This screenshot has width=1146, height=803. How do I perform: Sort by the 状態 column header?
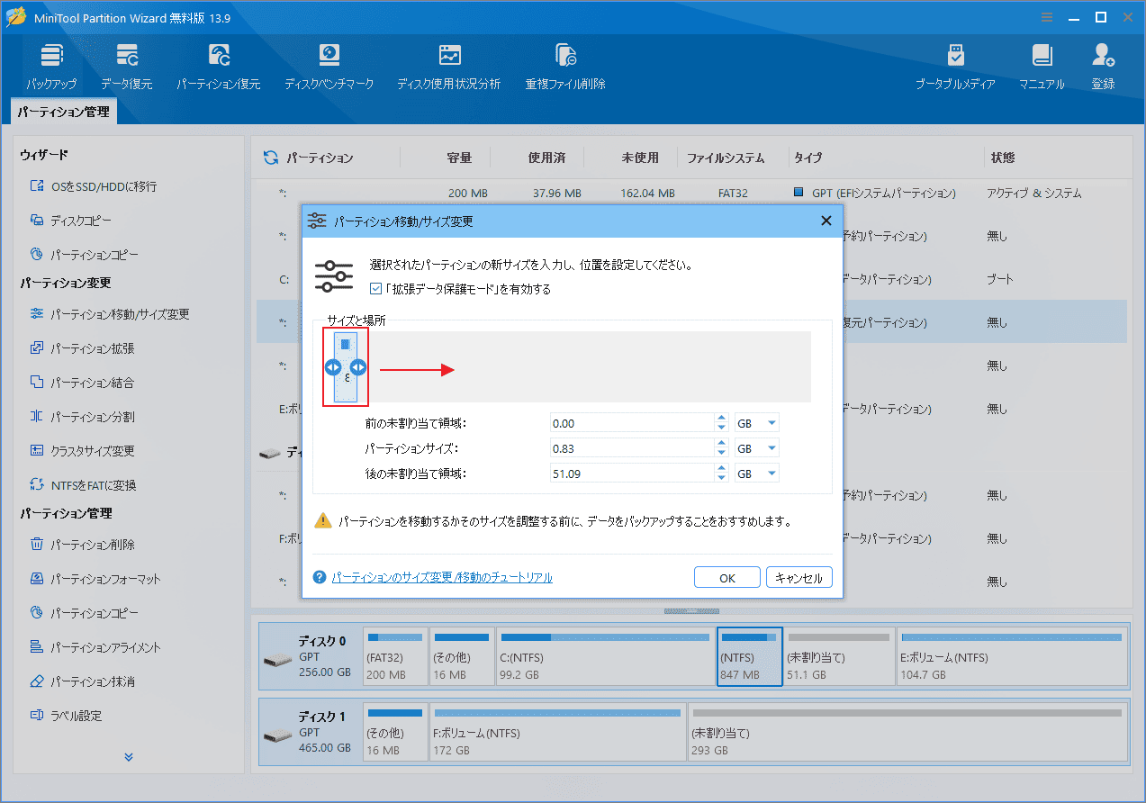click(x=1003, y=158)
